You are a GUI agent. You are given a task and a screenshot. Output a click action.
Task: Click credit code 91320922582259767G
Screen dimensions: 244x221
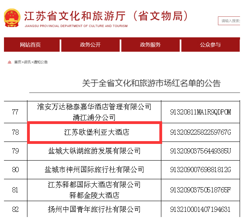pyautogui.click(x=200, y=132)
